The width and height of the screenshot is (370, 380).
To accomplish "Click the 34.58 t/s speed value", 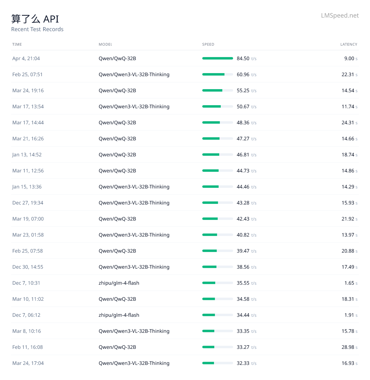I will 247,299.
